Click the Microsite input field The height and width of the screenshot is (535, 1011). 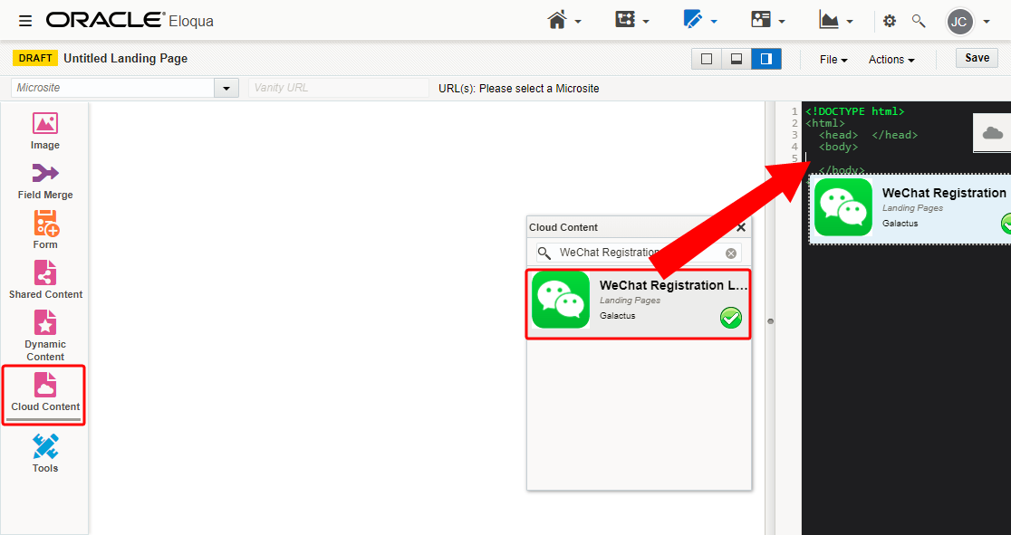113,88
